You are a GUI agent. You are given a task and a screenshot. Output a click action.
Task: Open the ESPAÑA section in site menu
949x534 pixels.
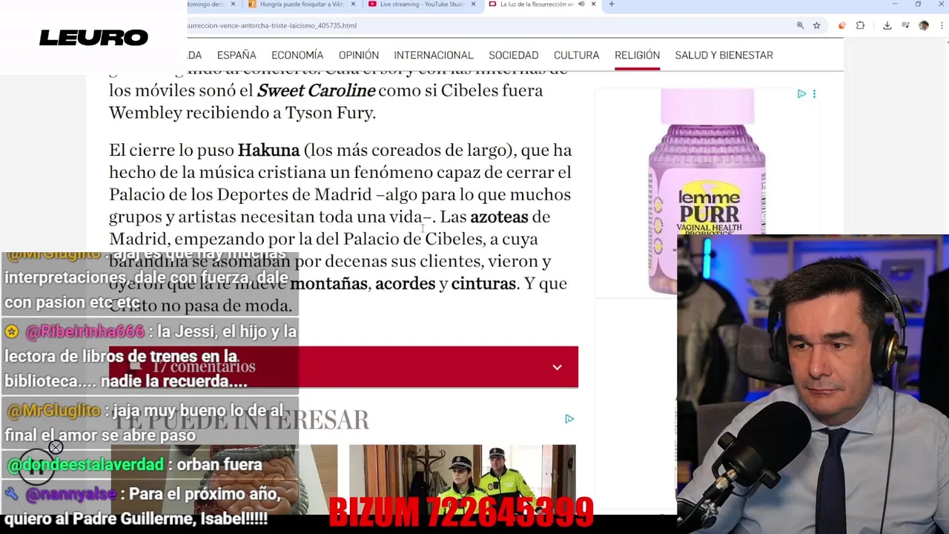(237, 55)
